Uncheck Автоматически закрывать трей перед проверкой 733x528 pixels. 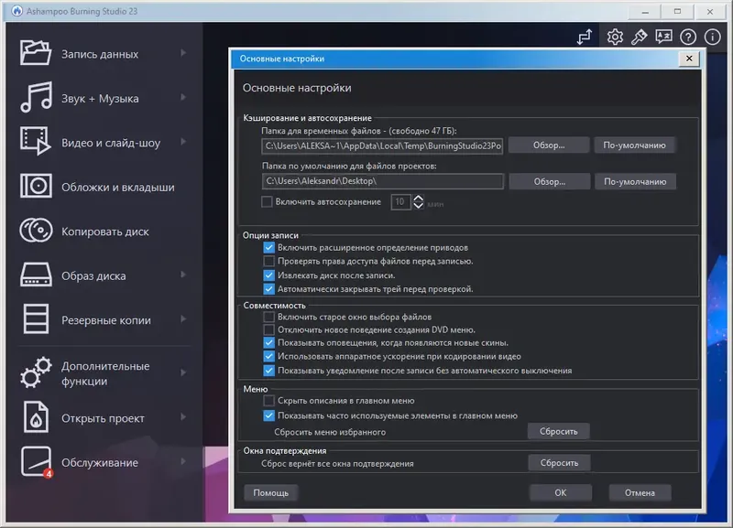[268, 289]
